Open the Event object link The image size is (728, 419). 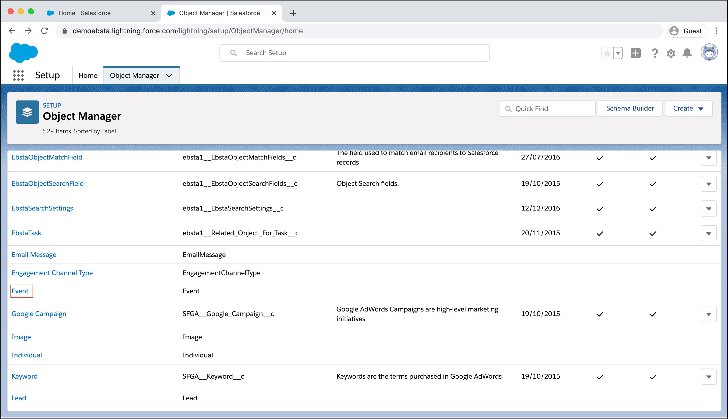tap(20, 291)
